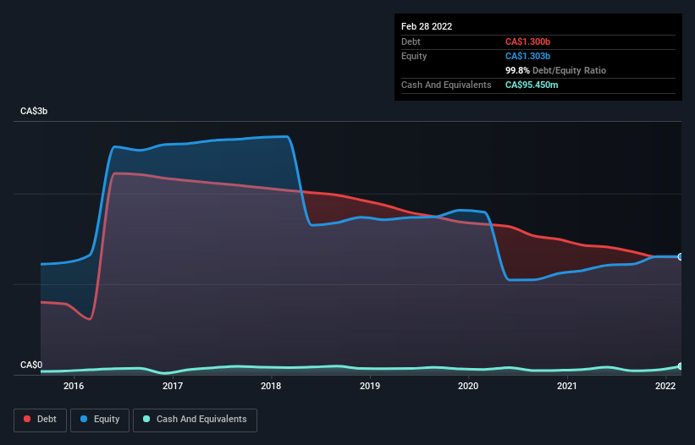This screenshot has width=695, height=445.
Task: Click the Feb 28 2022 tooltip date
Action: pyautogui.click(x=427, y=26)
